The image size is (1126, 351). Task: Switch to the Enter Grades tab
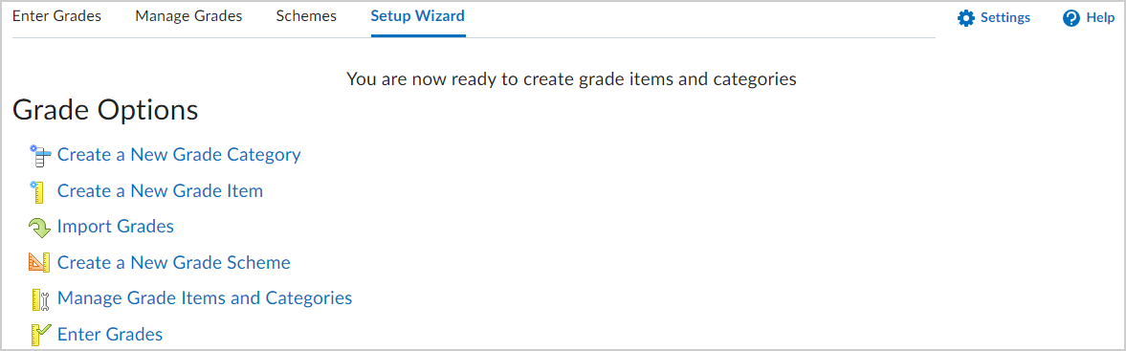(x=56, y=16)
